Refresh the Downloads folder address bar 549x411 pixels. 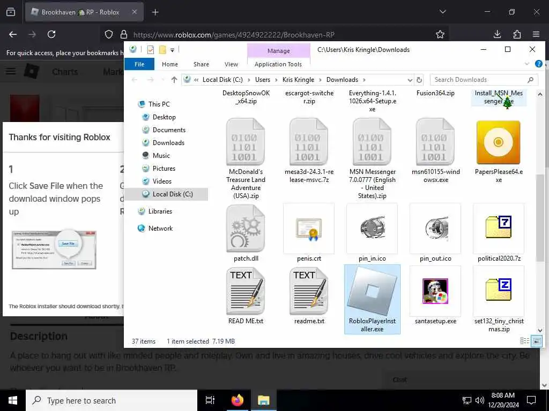click(x=419, y=80)
